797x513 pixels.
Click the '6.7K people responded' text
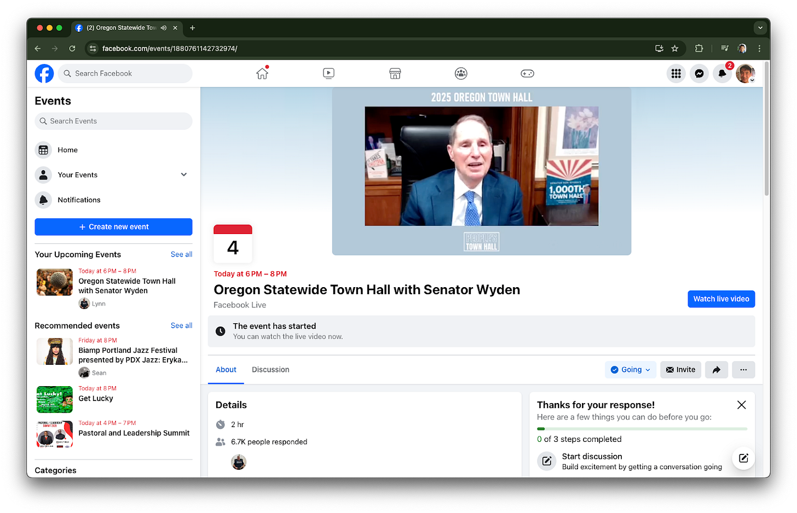[269, 442]
